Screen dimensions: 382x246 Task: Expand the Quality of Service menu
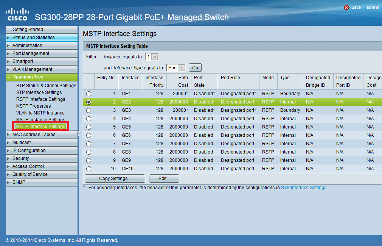tap(42, 174)
